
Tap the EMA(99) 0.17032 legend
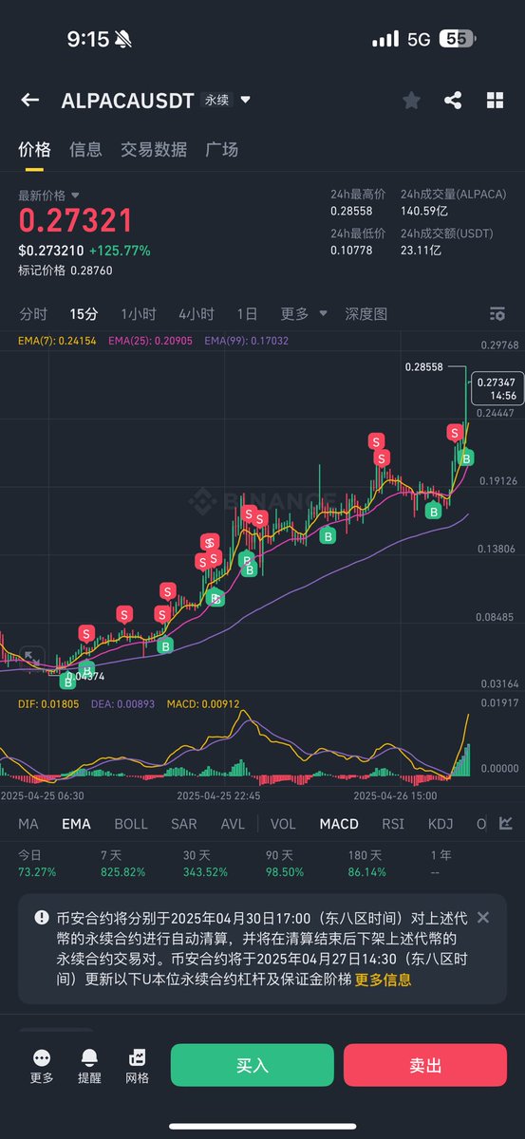(x=246, y=340)
